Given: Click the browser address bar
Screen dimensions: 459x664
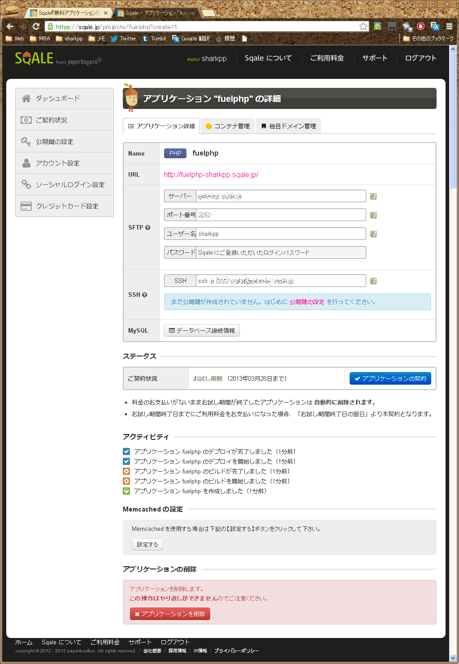Looking at the screenshot, I should click(206, 26).
